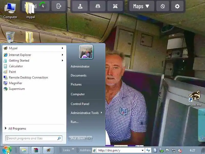Expand Getting Started submenu arrow
This screenshot has height=154, width=205.
63,61
